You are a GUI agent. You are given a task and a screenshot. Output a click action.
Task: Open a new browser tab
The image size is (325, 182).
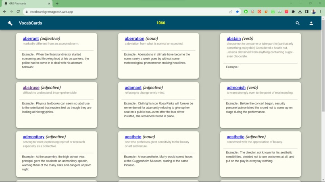57,4
